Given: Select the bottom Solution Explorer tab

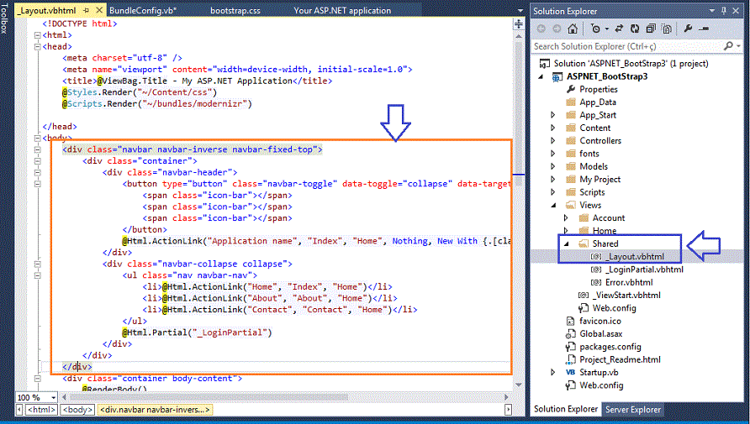Looking at the screenshot, I should 566,409.
